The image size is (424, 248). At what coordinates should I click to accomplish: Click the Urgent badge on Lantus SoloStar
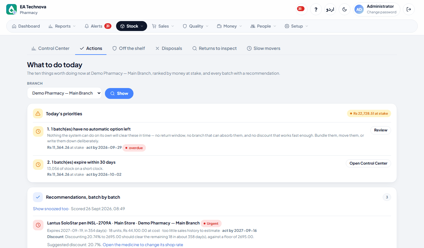(x=211, y=224)
